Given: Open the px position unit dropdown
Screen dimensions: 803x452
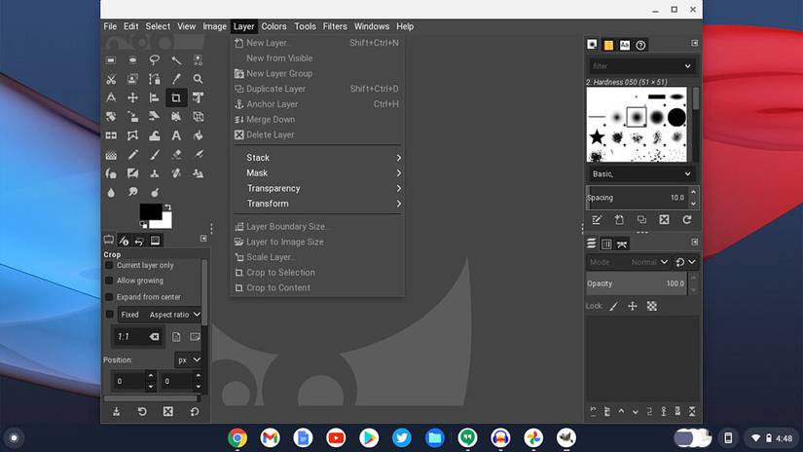Looking at the screenshot, I should 189,359.
